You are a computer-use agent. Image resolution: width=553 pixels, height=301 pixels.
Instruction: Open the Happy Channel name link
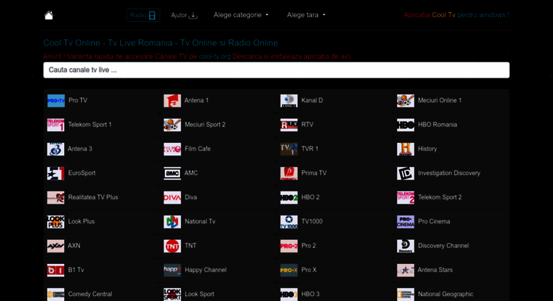[206, 270]
